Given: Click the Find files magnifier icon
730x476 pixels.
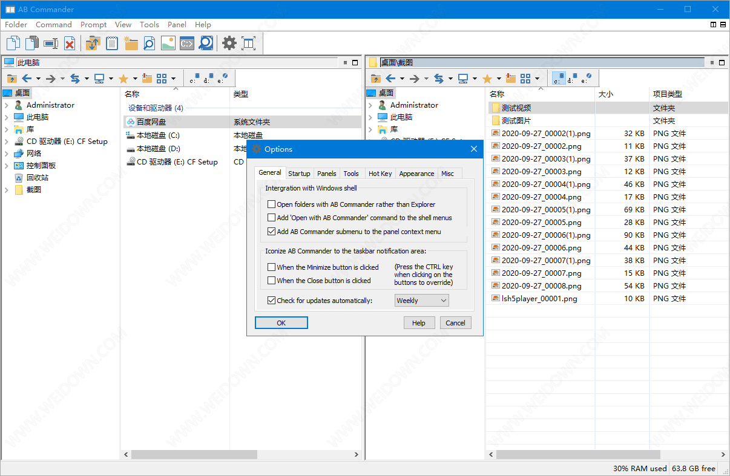Looking at the screenshot, I should [149, 43].
